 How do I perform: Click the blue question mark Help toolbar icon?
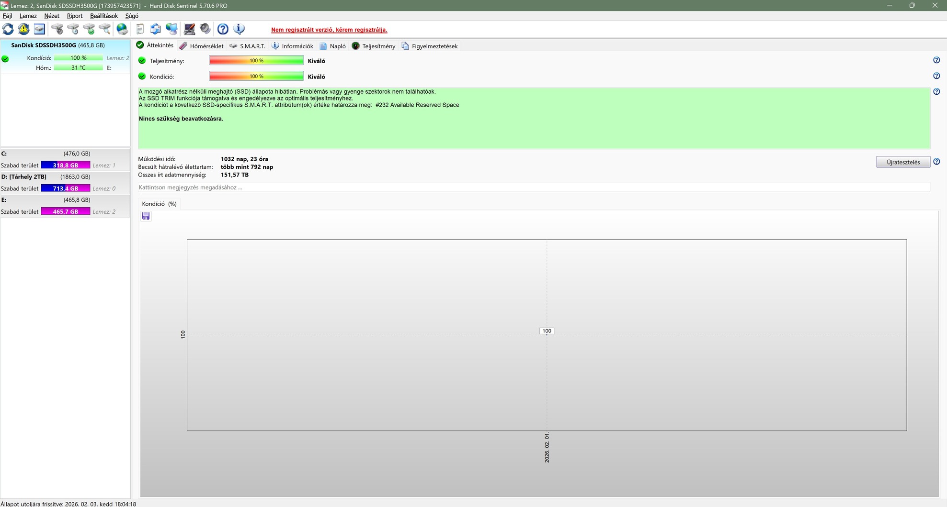[223, 29]
